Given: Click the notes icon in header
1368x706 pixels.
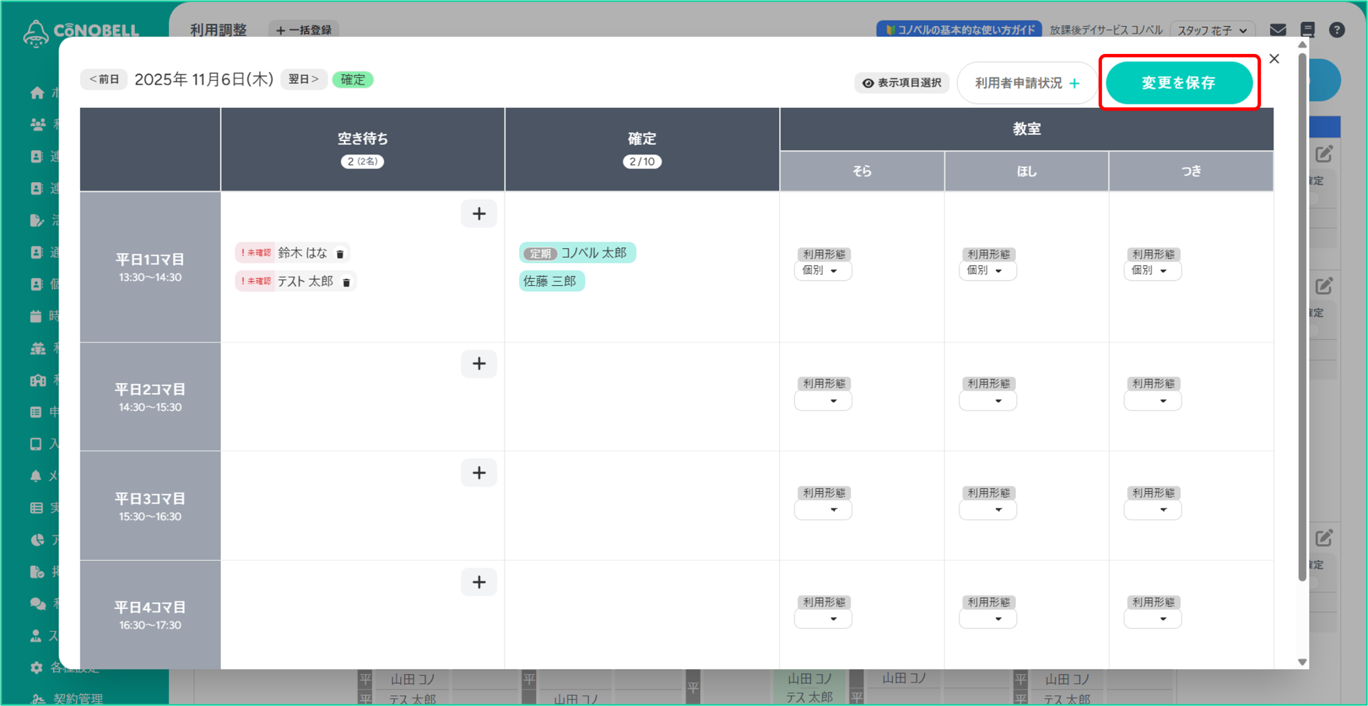Looking at the screenshot, I should (x=1307, y=30).
